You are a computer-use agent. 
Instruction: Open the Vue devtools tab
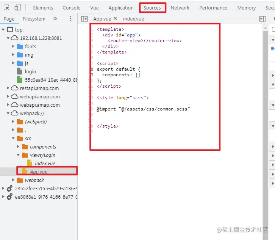[94, 8]
